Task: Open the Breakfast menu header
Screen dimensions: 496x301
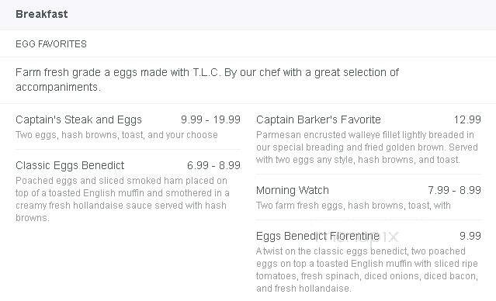Action: click(x=42, y=14)
